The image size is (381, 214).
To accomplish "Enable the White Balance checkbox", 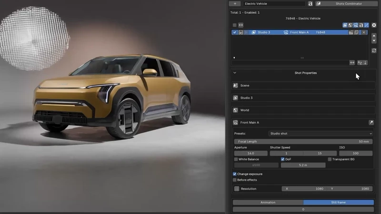I will 236,159.
